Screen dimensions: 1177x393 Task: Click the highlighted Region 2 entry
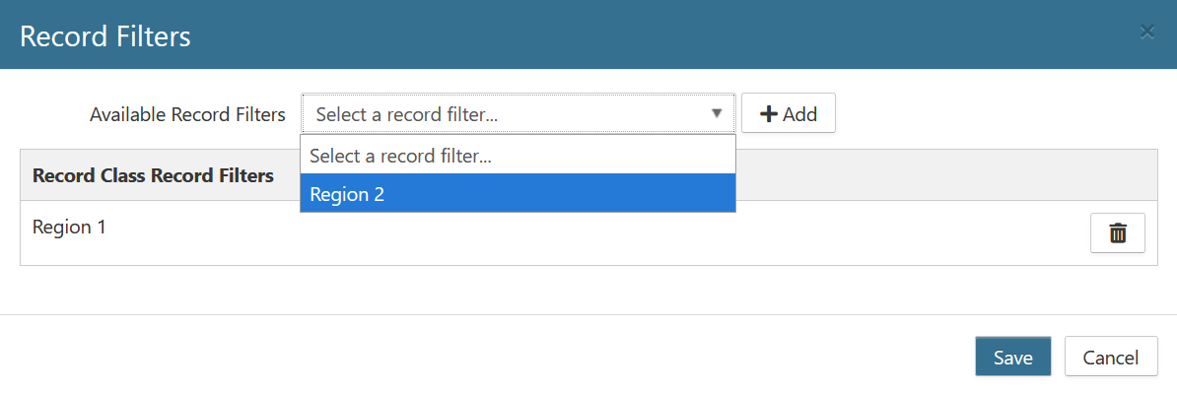click(518, 194)
